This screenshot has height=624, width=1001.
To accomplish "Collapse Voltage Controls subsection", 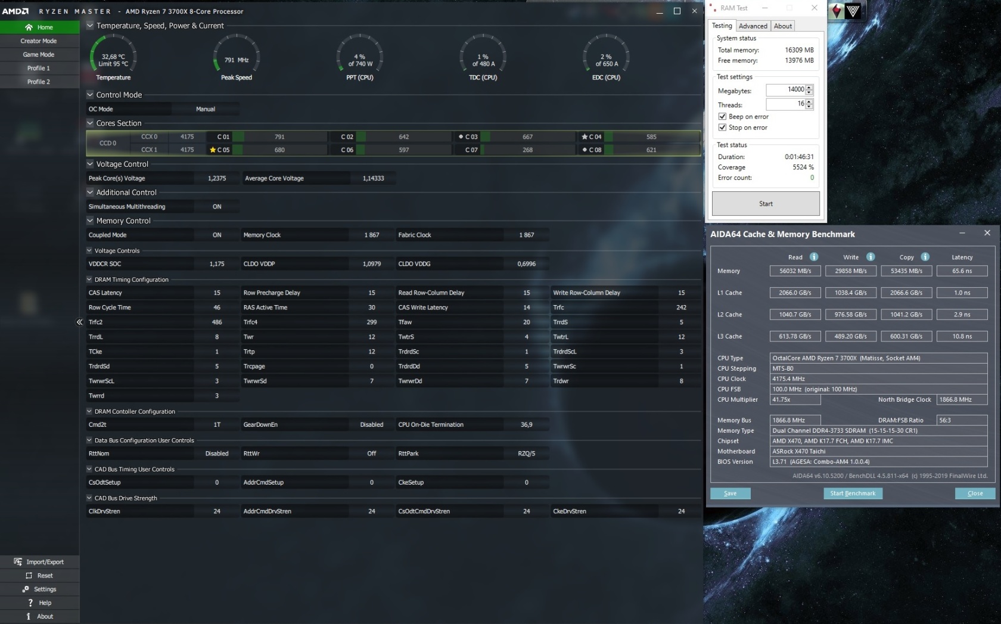I will (89, 251).
